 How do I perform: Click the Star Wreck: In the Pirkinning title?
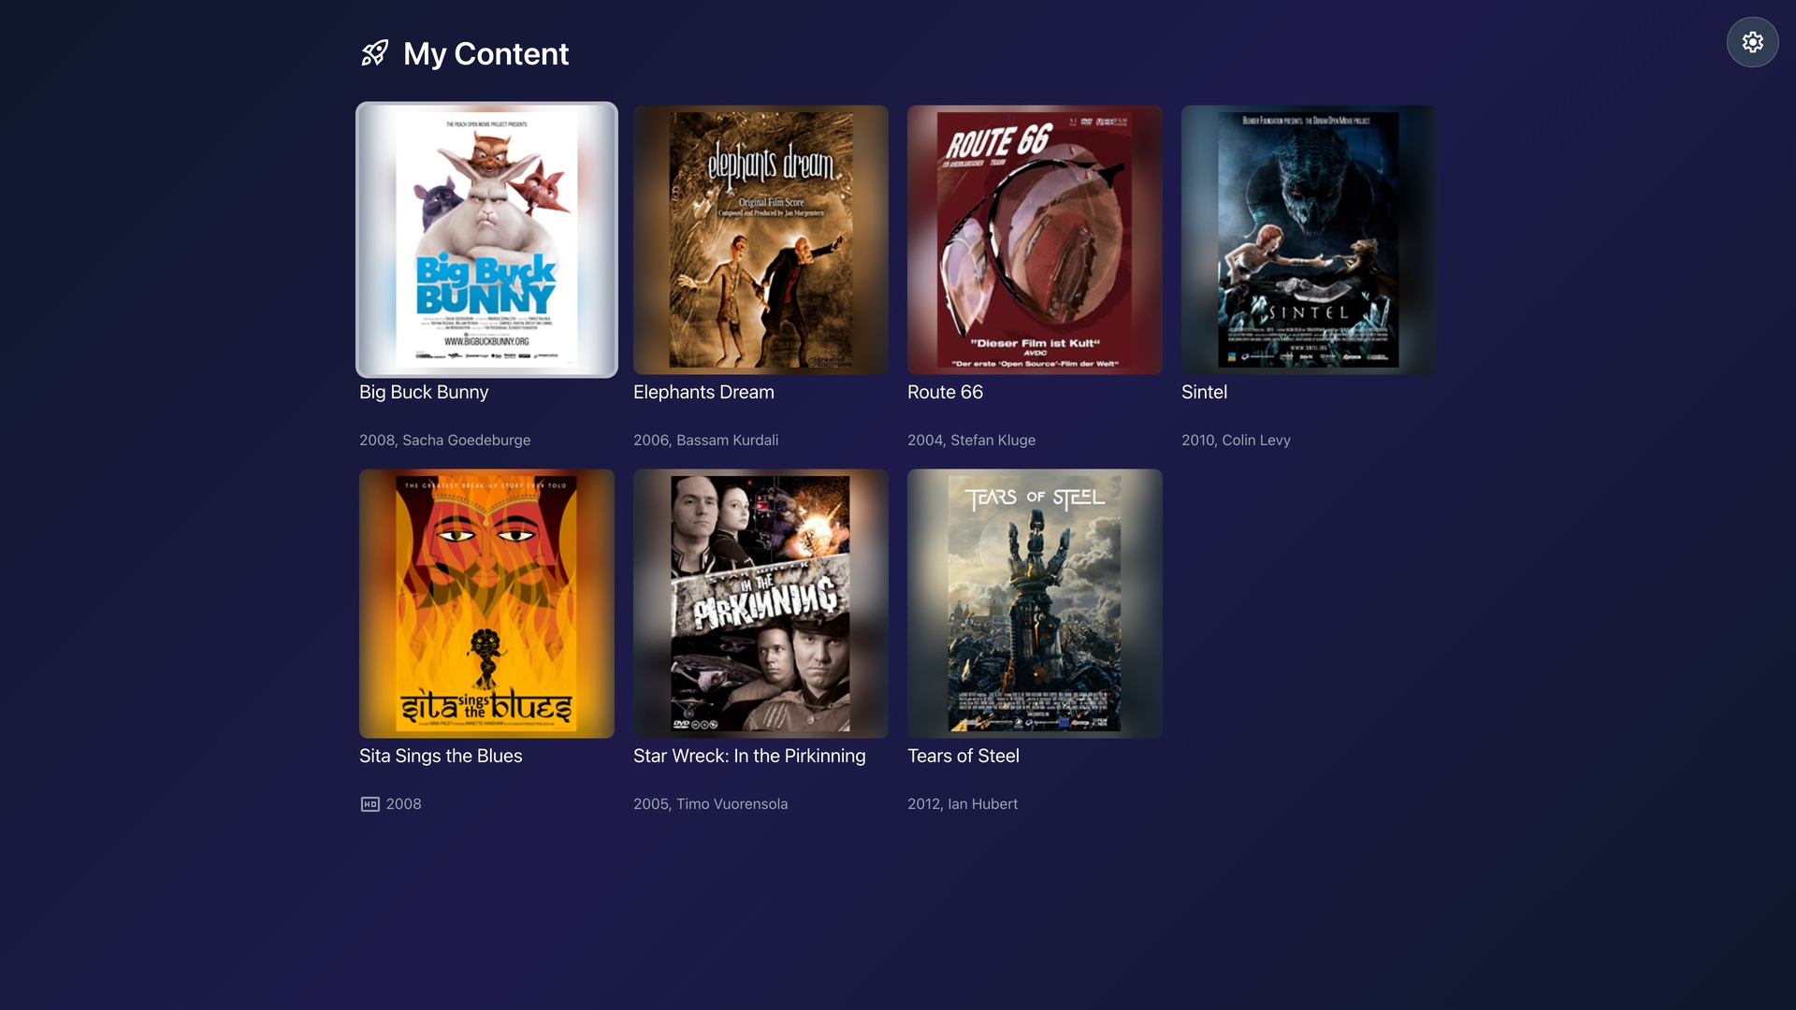coord(749,757)
